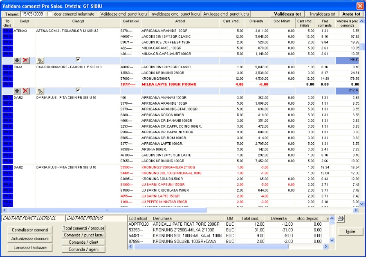This screenshot has height=276, width=368.
Task: Click the 'Iesire' exit button
Action: click(350, 232)
